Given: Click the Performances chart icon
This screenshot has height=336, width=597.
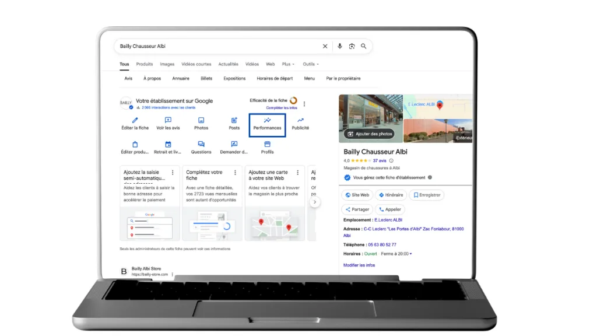Looking at the screenshot, I should click(x=267, y=120).
